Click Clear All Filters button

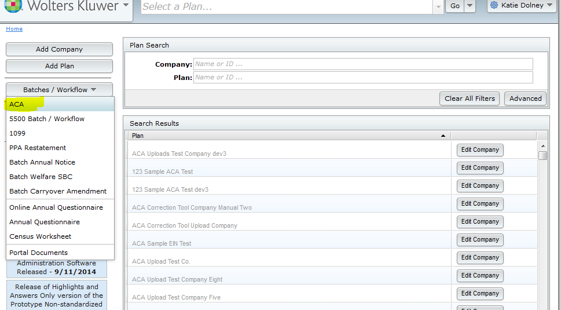(470, 99)
